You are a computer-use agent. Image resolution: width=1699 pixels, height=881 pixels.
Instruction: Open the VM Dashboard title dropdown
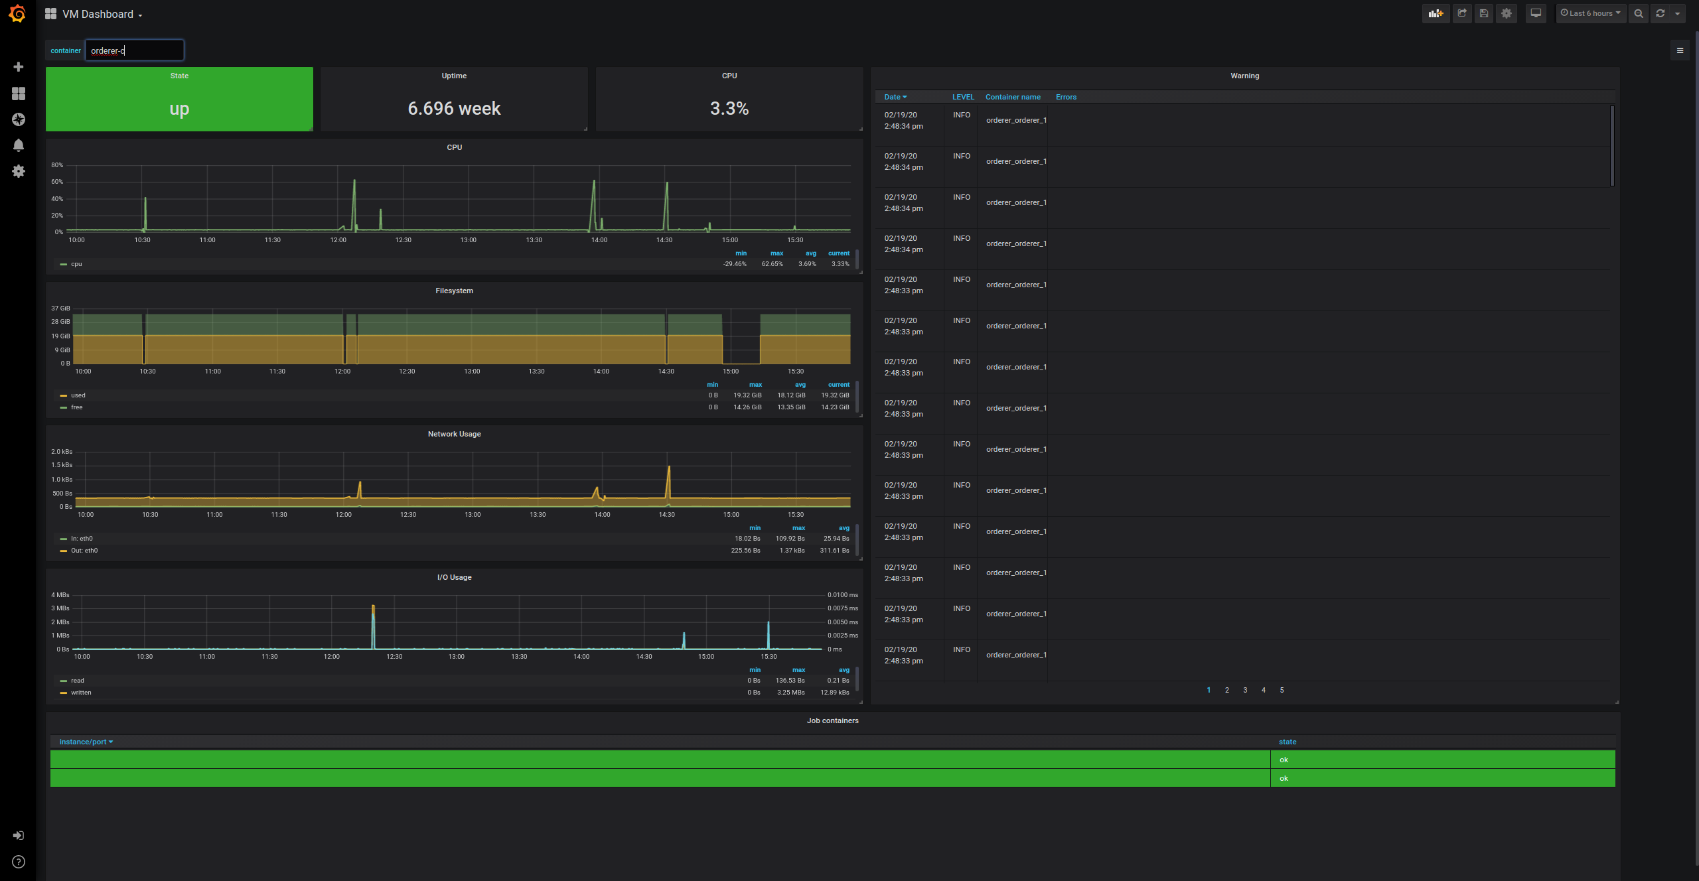tap(96, 13)
